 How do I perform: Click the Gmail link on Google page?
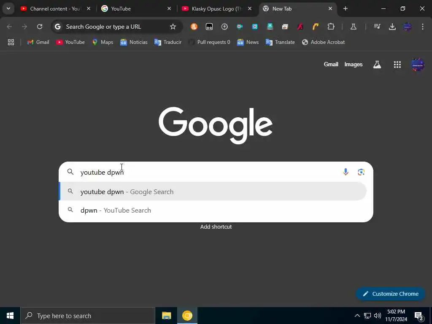[x=331, y=64]
